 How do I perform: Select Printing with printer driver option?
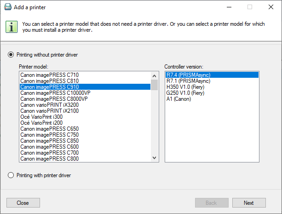11,175
